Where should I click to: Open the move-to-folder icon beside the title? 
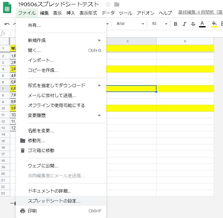pos(116,4)
